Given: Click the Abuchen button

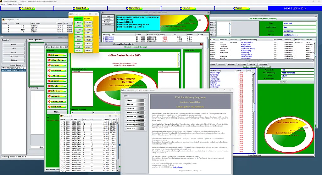Looking at the screenshot, I should 57,81.
